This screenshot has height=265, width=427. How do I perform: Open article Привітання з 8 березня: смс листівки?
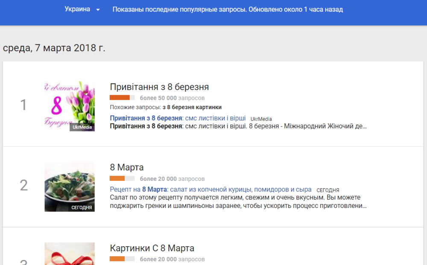click(178, 118)
